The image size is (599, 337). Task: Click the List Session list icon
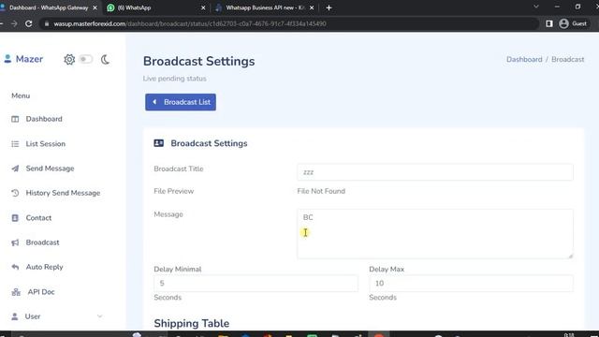15,144
